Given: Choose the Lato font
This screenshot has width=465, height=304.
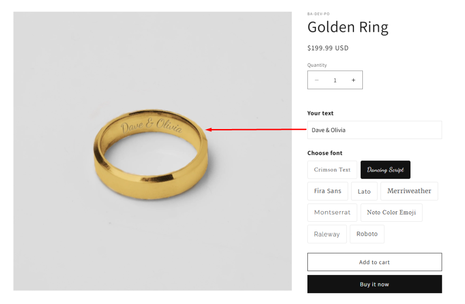Looking at the screenshot, I should click(364, 191).
